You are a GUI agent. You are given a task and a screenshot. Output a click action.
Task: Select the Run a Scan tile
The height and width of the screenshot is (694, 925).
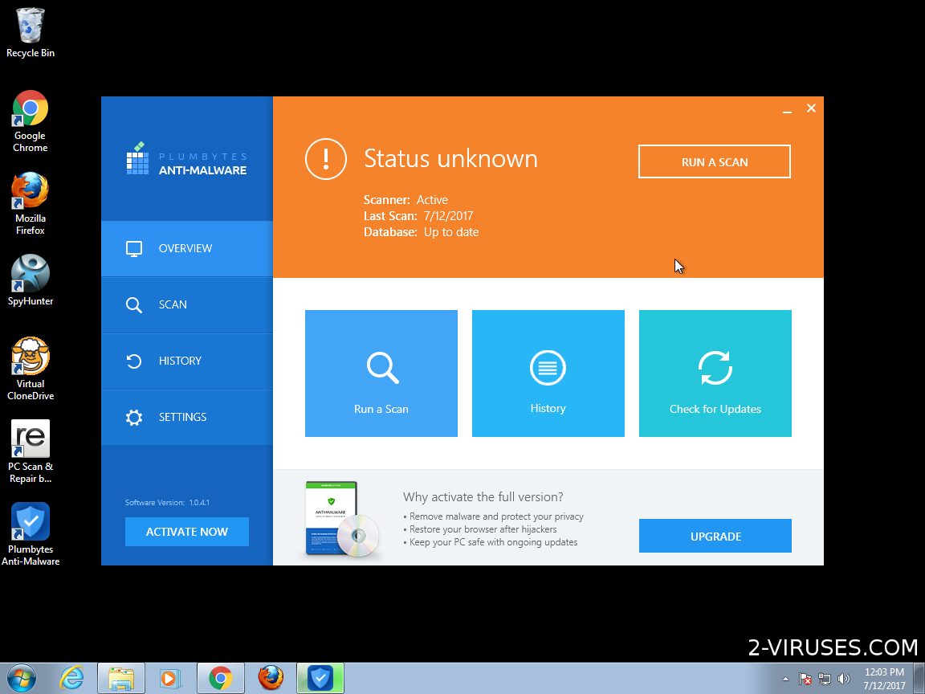click(x=381, y=374)
